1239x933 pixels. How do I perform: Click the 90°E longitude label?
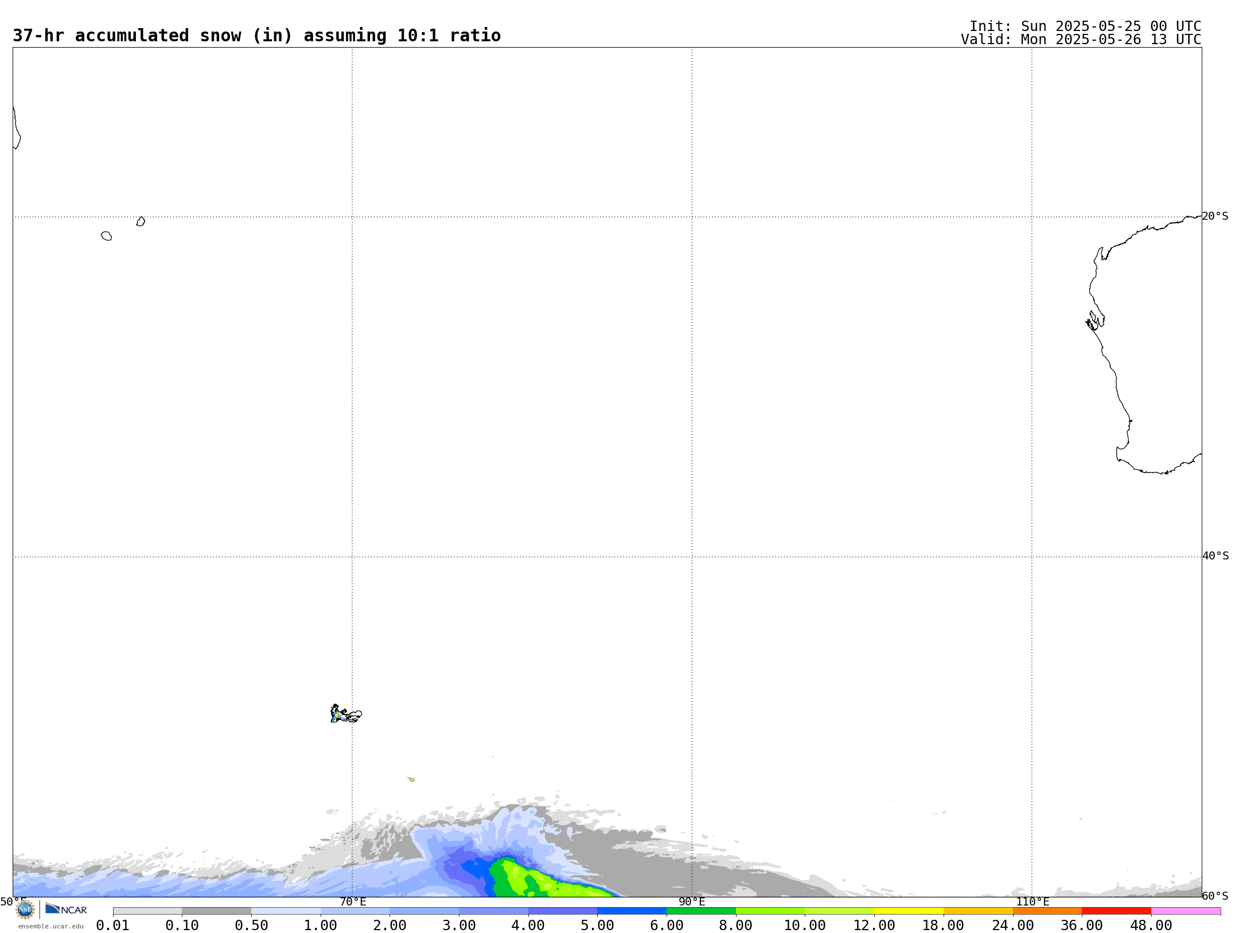(x=692, y=902)
